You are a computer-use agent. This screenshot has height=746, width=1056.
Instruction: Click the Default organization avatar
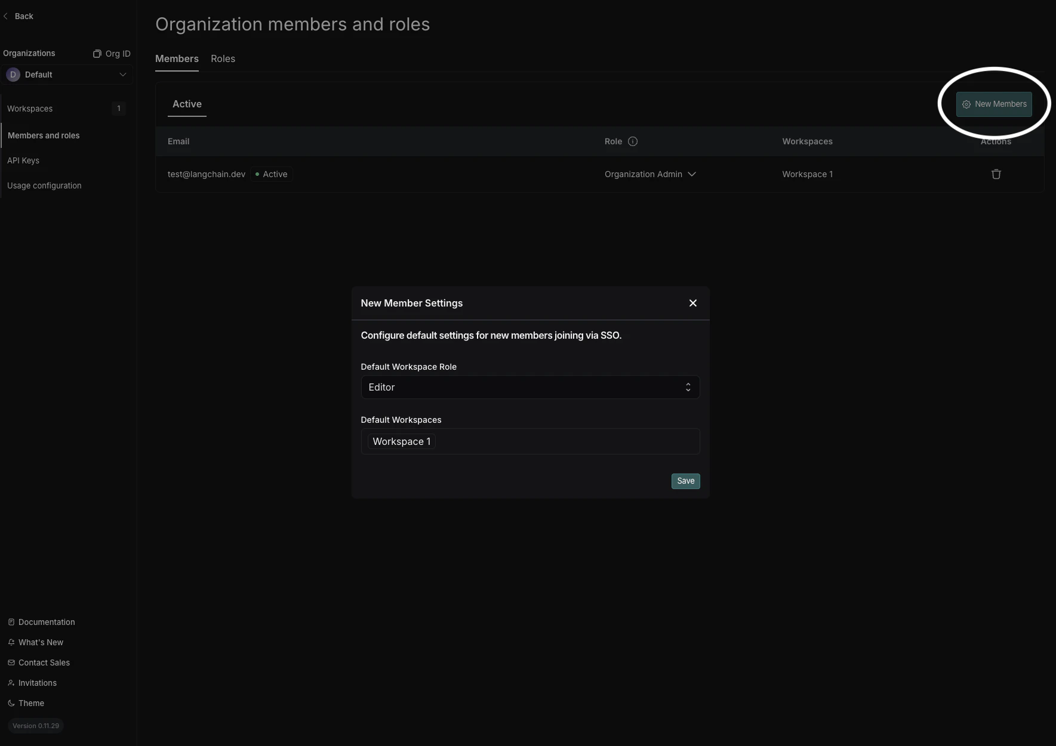point(13,75)
